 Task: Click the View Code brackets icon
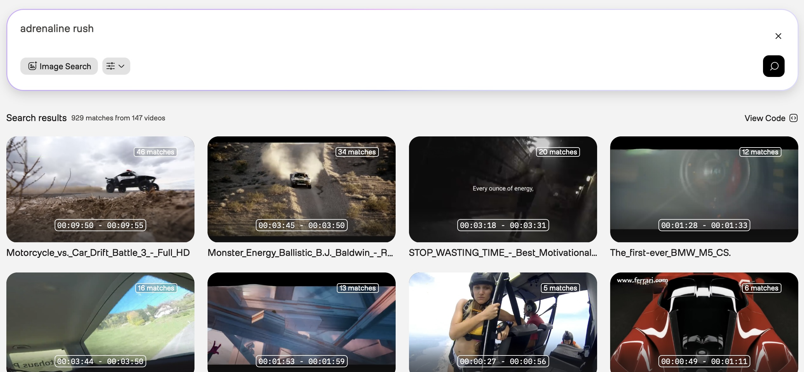(794, 118)
